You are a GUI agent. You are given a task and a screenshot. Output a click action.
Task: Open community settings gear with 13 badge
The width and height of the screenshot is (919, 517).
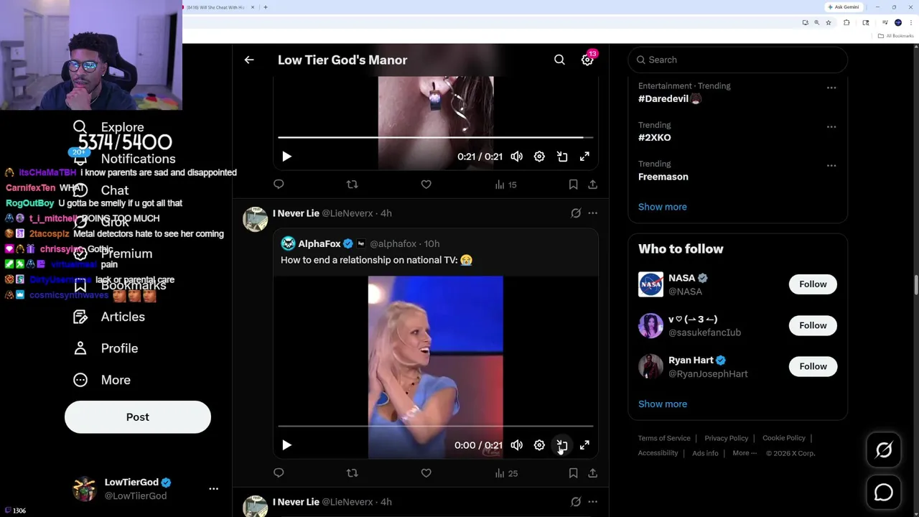click(587, 60)
